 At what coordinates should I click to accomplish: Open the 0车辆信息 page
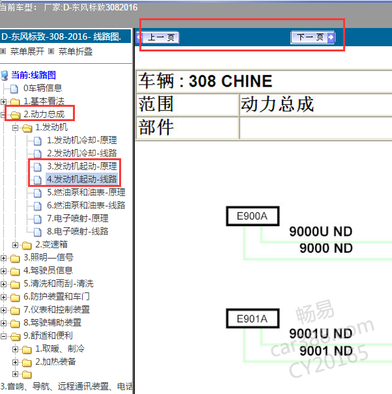click(42, 88)
